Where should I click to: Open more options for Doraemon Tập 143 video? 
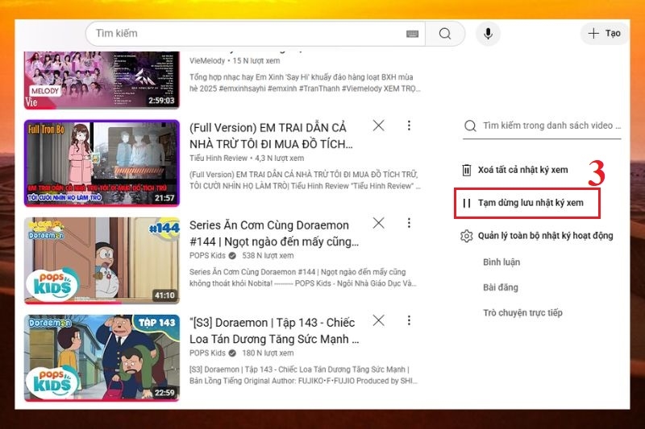409,320
